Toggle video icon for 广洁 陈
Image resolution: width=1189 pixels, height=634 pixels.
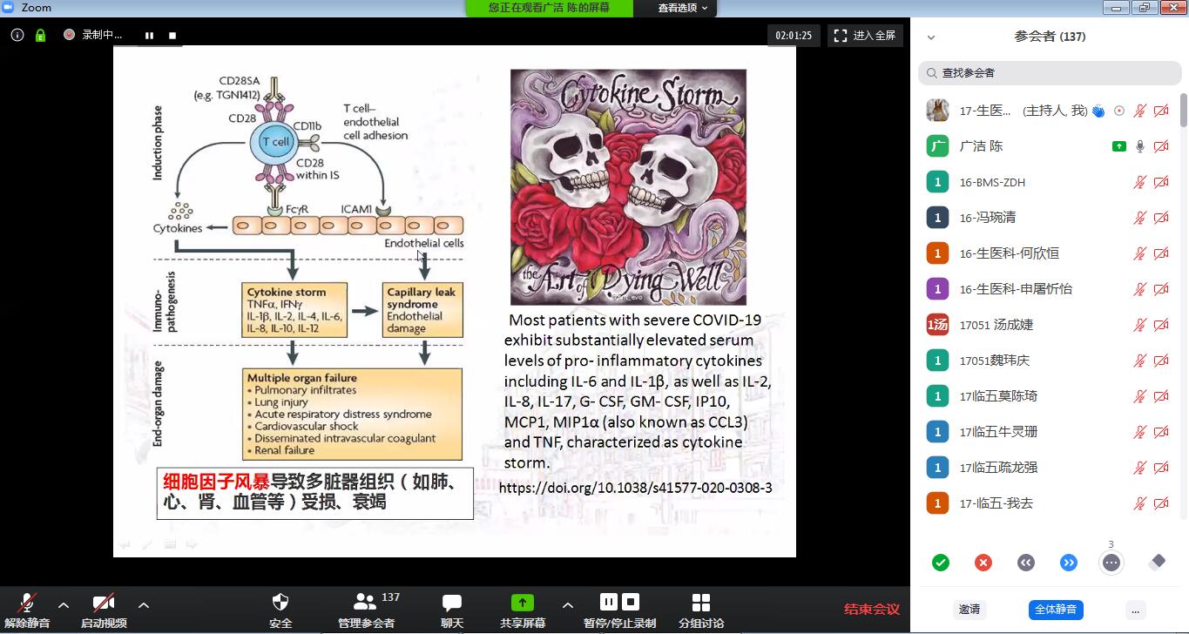click(x=1161, y=146)
